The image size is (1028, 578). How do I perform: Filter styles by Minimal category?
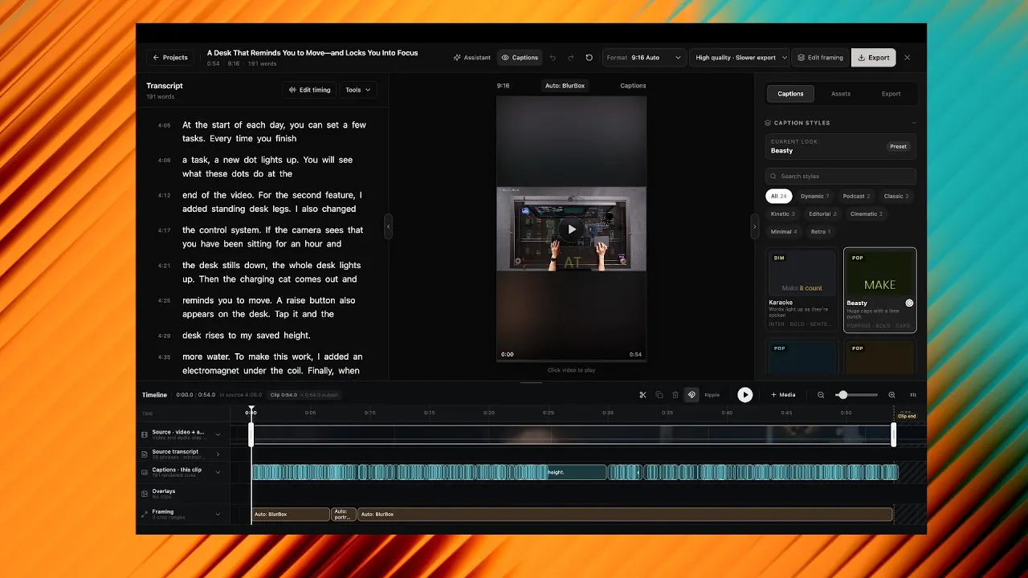pyautogui.click(x=784, y=231)
